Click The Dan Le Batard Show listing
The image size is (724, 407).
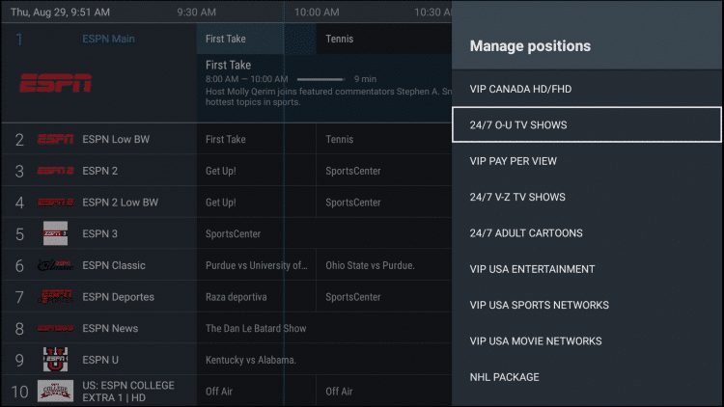click(256, 328)
